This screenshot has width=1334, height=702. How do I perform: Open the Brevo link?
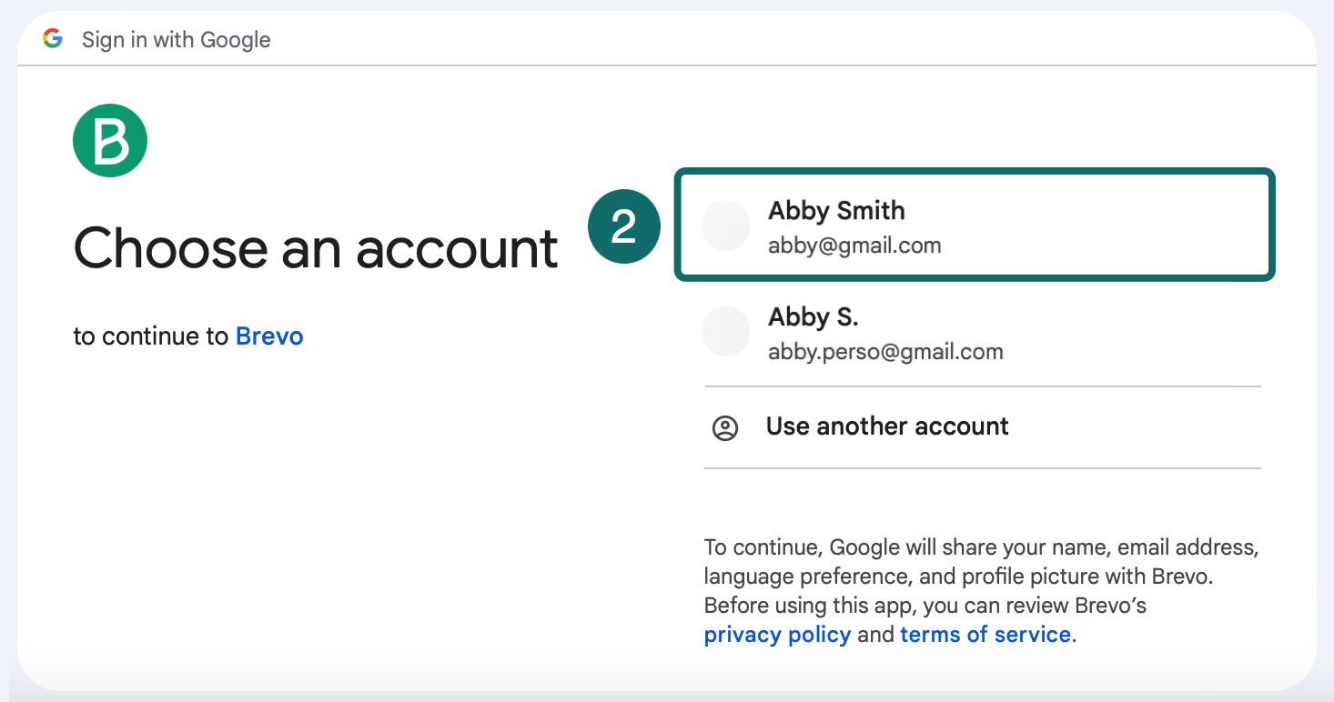(269, 336)
